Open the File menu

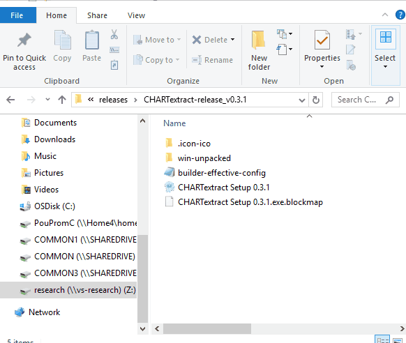17,15
